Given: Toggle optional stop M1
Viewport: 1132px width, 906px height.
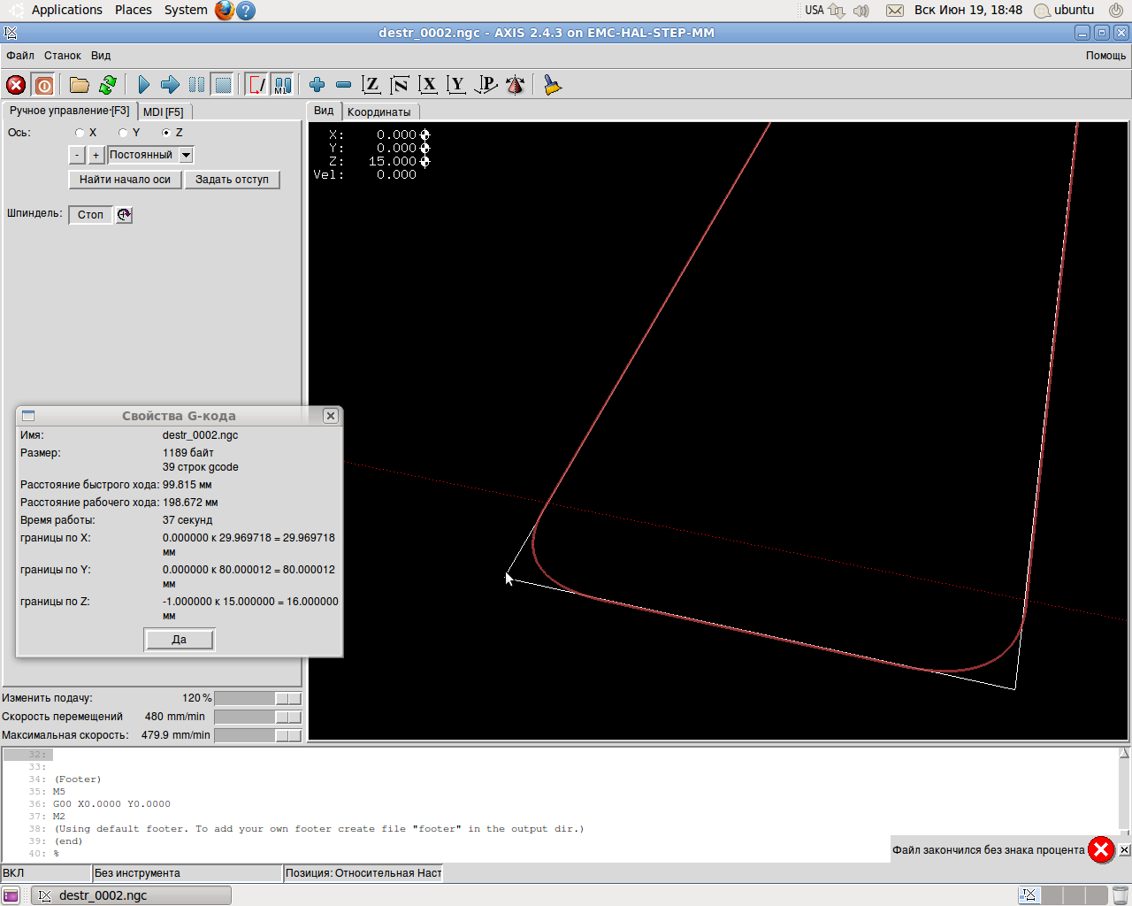Looking at the screenshot, I should (x=282, y=85).
